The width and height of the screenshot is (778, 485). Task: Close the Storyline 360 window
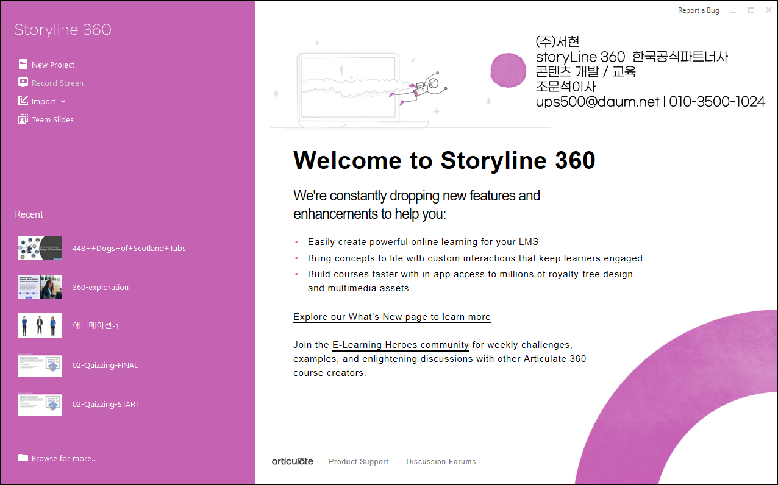point(769,10)
